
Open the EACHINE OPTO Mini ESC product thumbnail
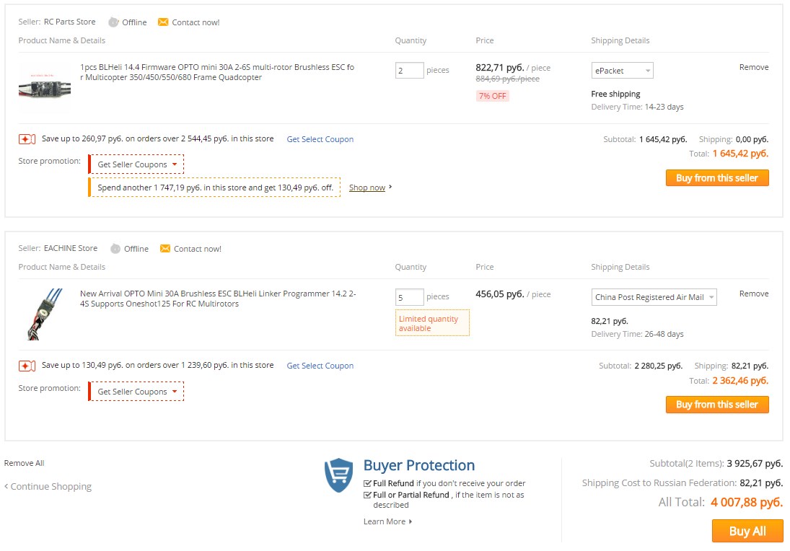[43, 313]
